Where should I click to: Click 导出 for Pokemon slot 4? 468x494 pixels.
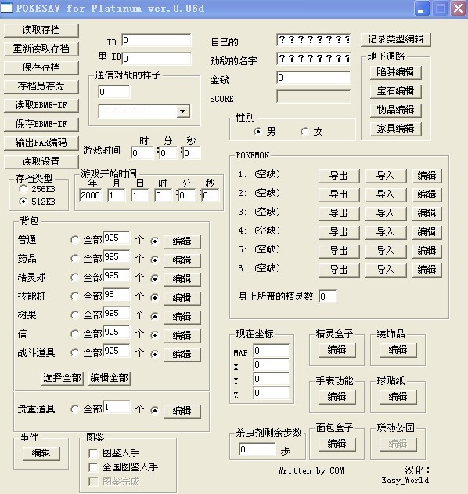click(339, 233)
